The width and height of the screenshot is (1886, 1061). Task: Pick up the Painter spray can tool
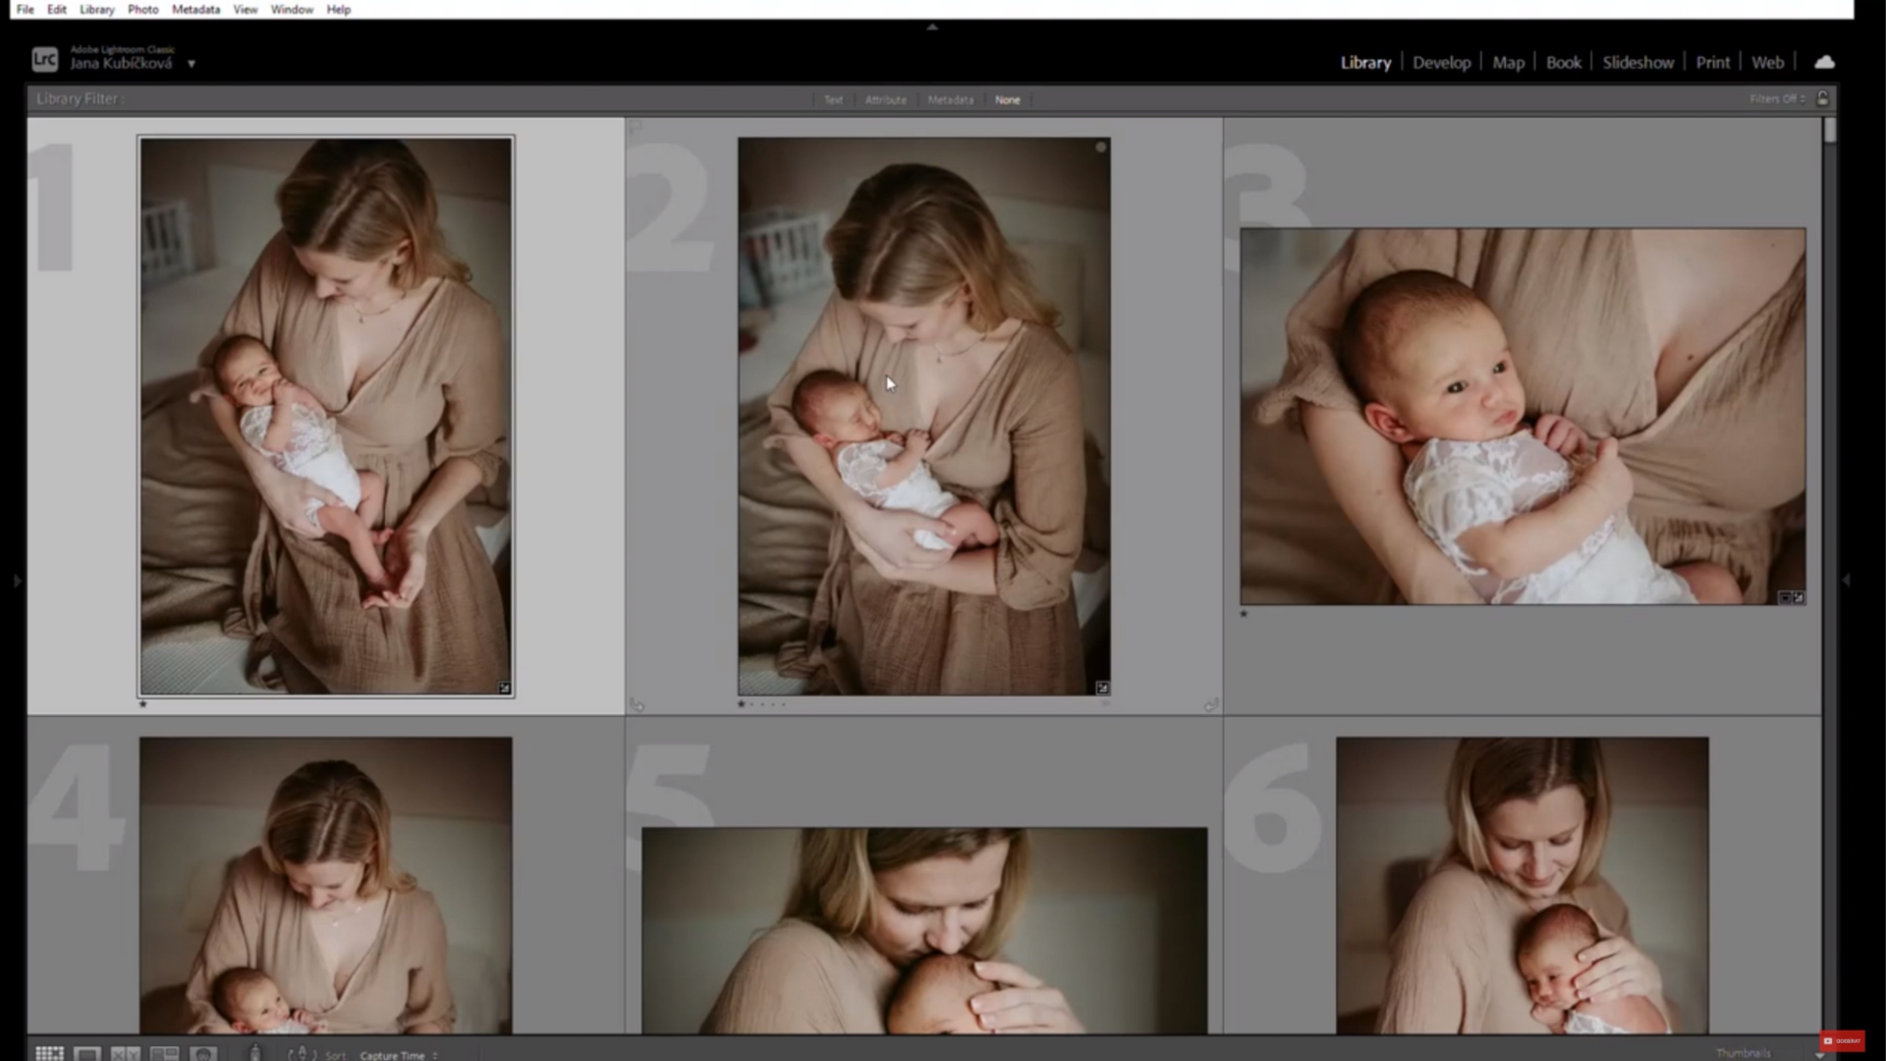pyautogui.click(x=255, y=1053)
